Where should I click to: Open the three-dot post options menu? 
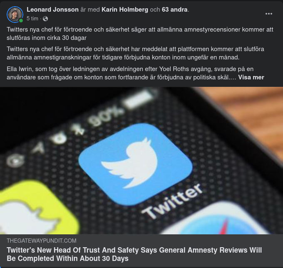pos(269,14)
